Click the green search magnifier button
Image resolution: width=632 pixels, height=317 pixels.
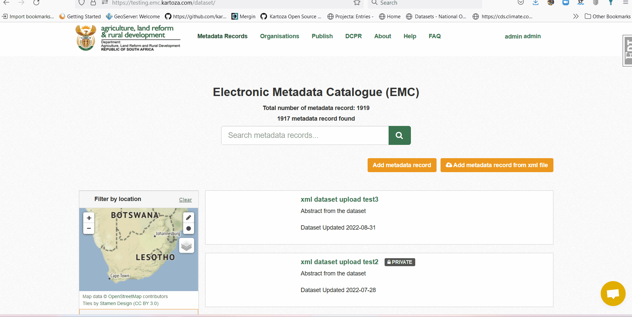click(x=399, y=135)
